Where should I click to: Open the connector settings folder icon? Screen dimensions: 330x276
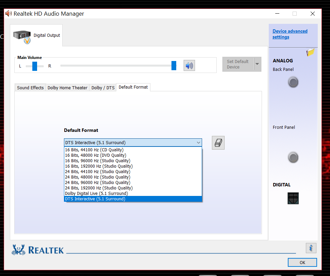[310, 52]
